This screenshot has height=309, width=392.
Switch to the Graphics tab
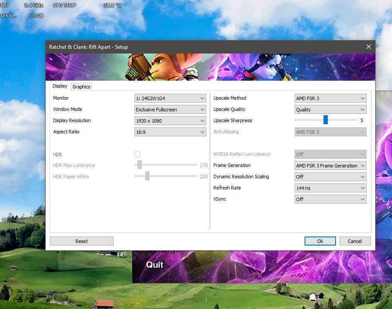coord(81,87)
